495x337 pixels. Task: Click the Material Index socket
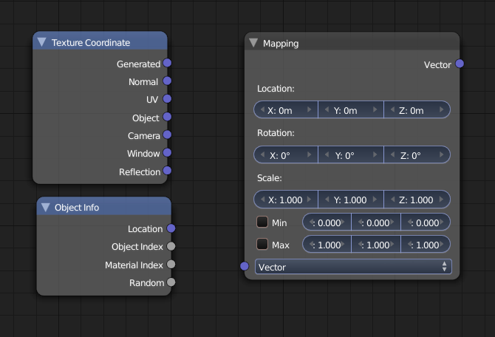[171, 265]
